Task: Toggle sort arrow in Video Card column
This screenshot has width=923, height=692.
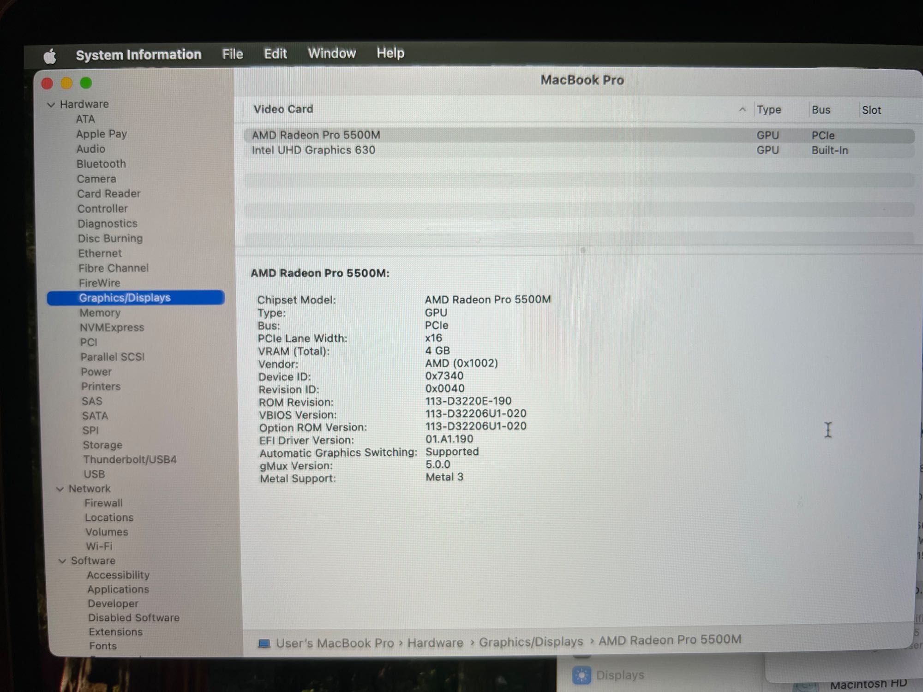Action: tap(742, 110)
